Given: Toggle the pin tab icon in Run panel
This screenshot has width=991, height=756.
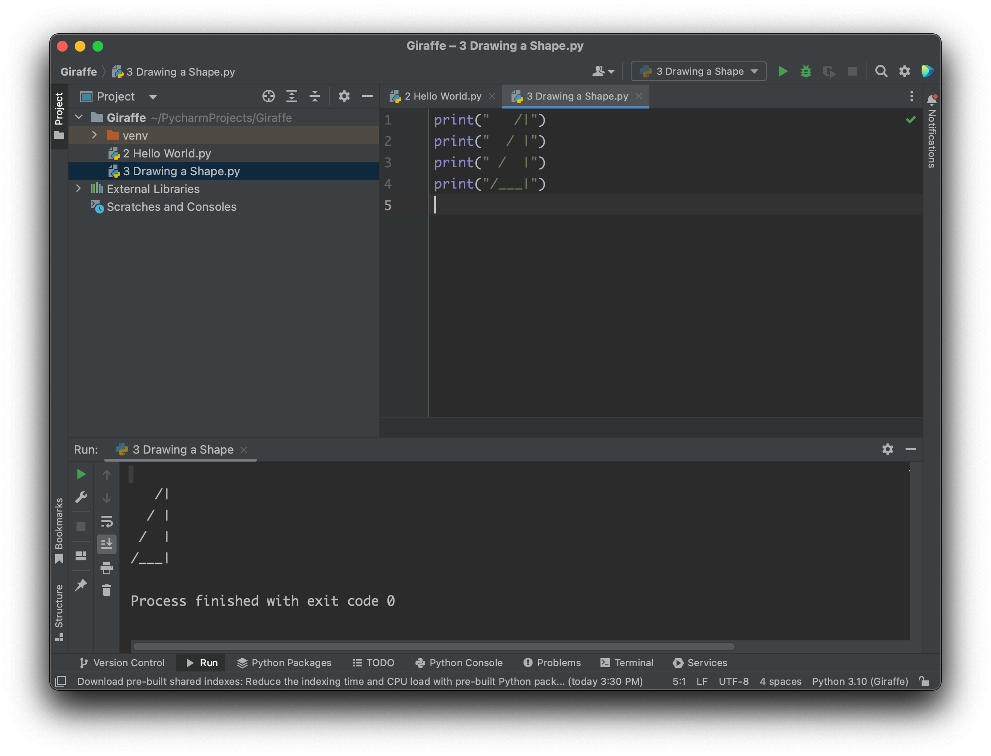Looking at the screenshot, I should point(81,585).
